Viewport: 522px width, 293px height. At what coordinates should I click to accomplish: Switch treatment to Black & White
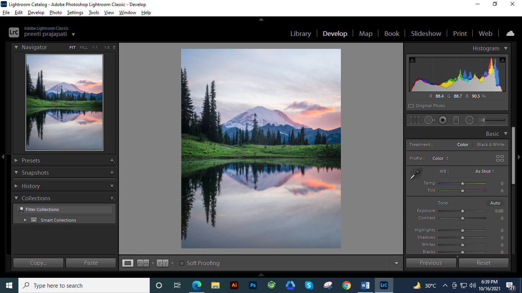point(491,145)
